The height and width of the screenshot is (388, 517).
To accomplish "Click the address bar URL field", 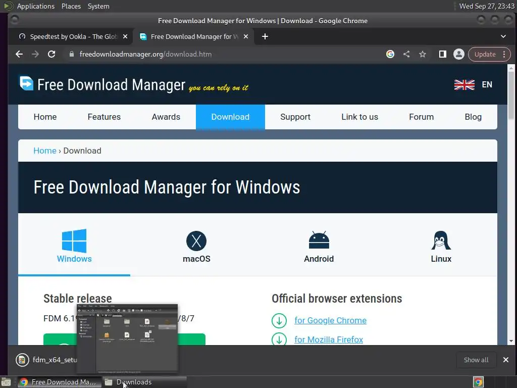I will pyautogui.click(x=224, y=54).
